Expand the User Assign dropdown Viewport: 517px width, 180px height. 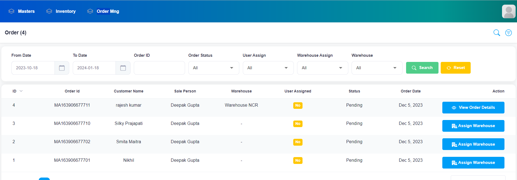pos(268,68)
